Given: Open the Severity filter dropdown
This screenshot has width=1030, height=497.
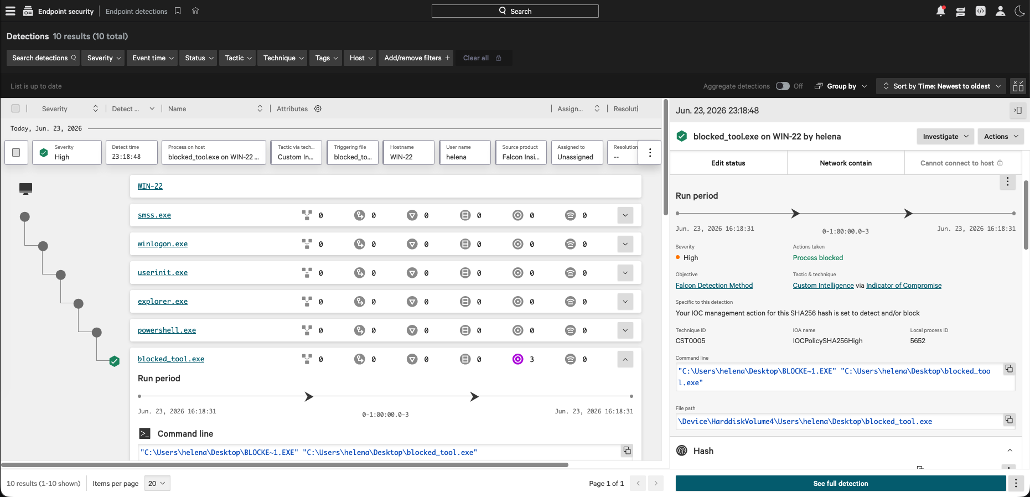Looking at the screenshot, I should click(x=103, y=58).
